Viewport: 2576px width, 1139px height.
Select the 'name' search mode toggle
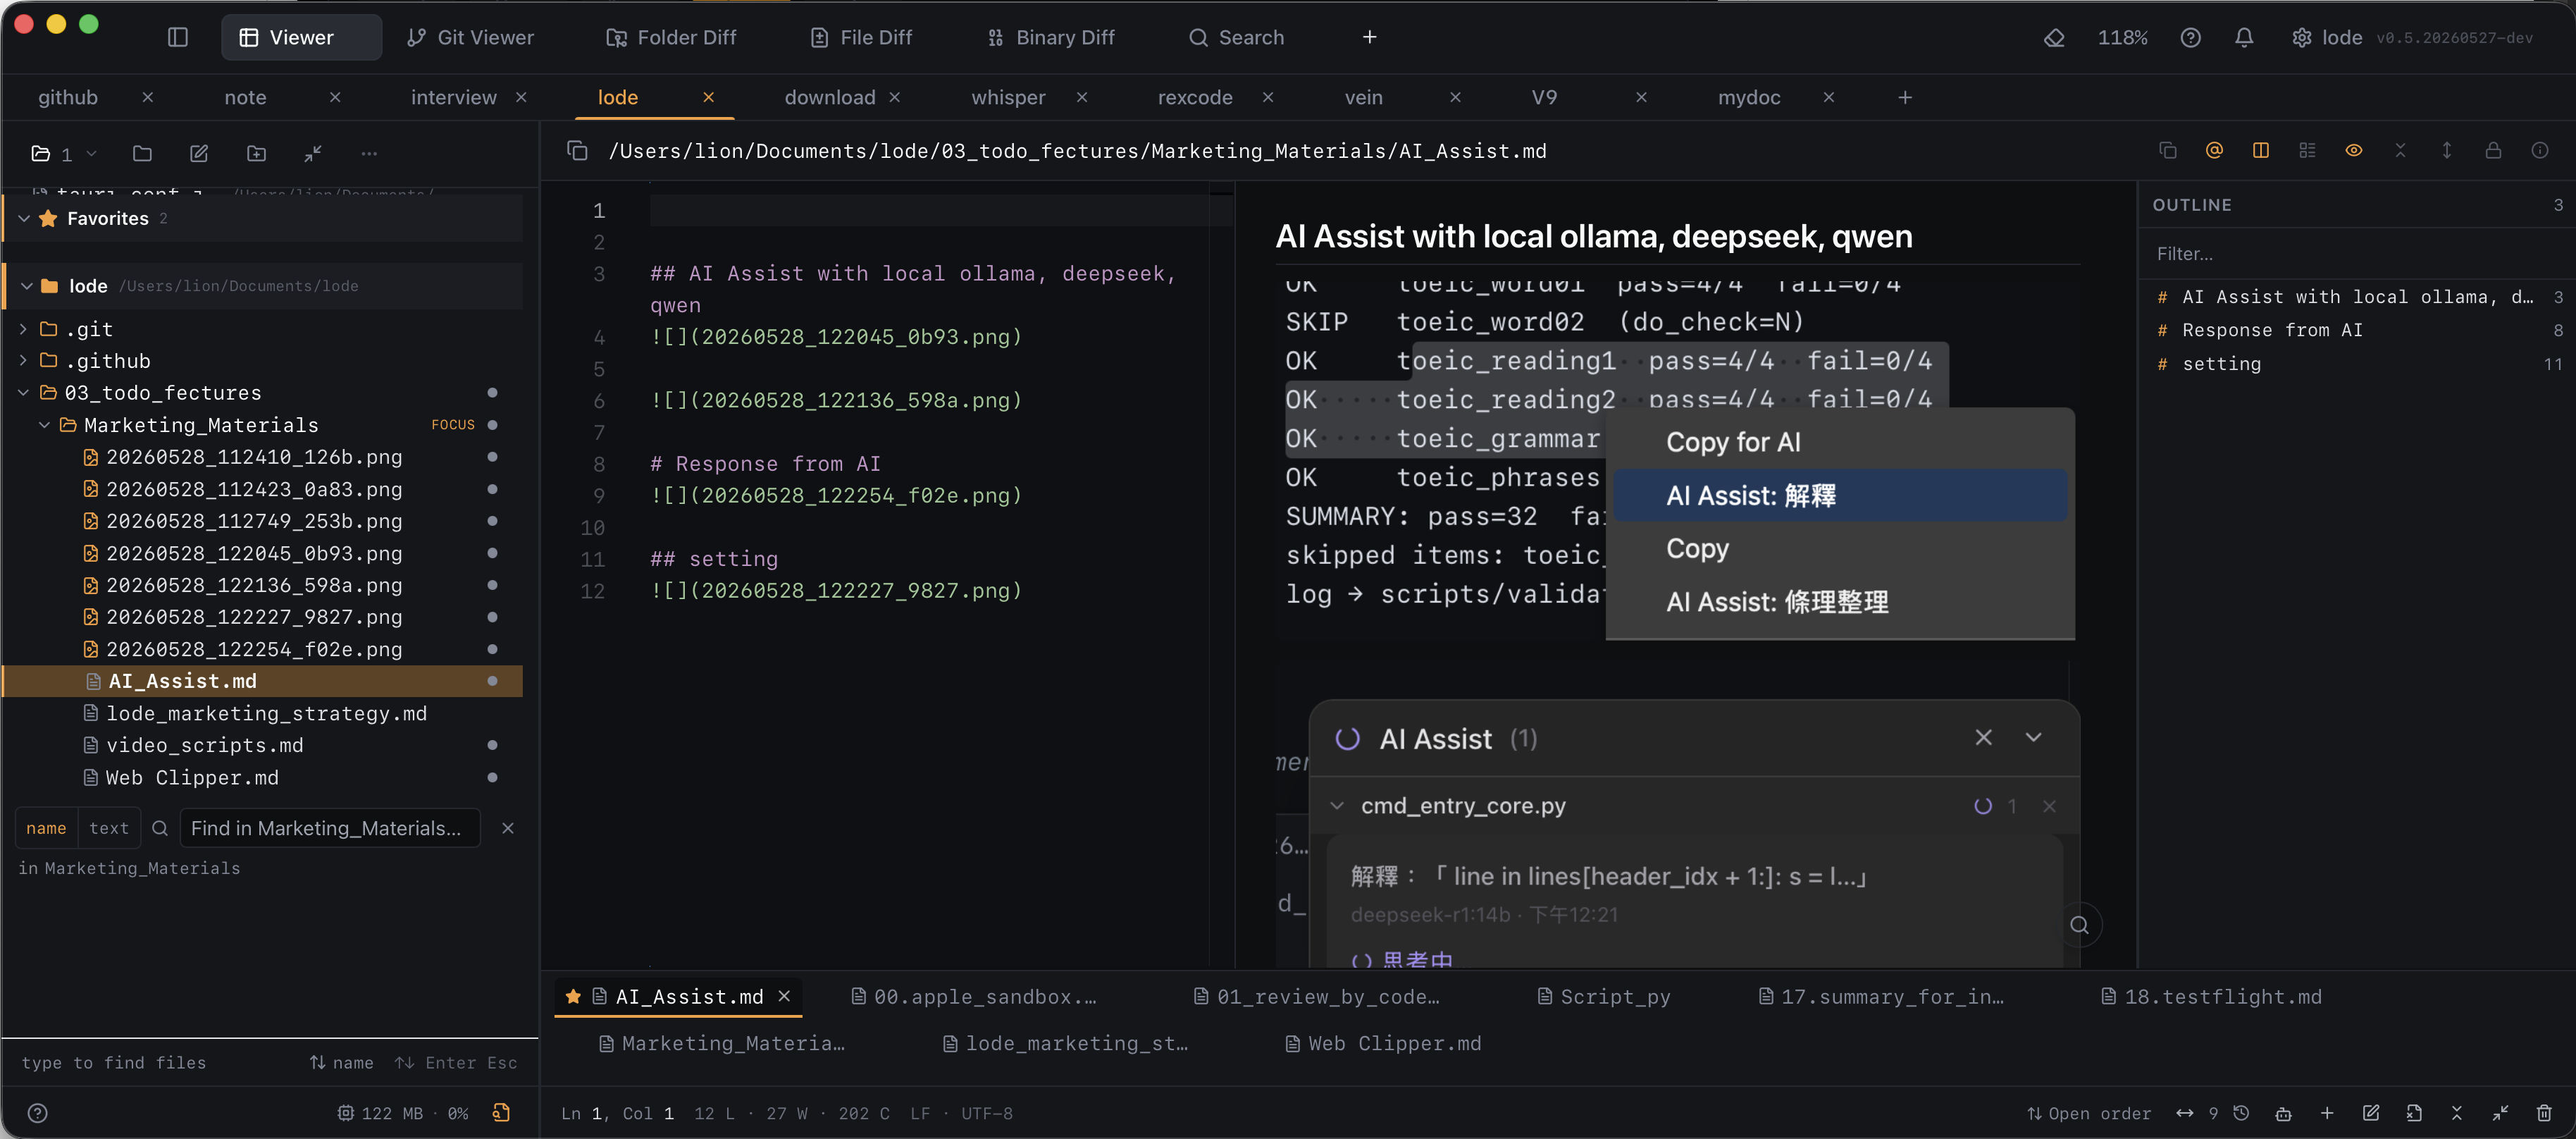[46, 828]
